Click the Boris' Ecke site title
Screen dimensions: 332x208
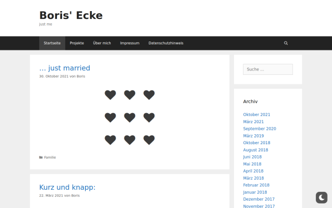pos(71,16)
